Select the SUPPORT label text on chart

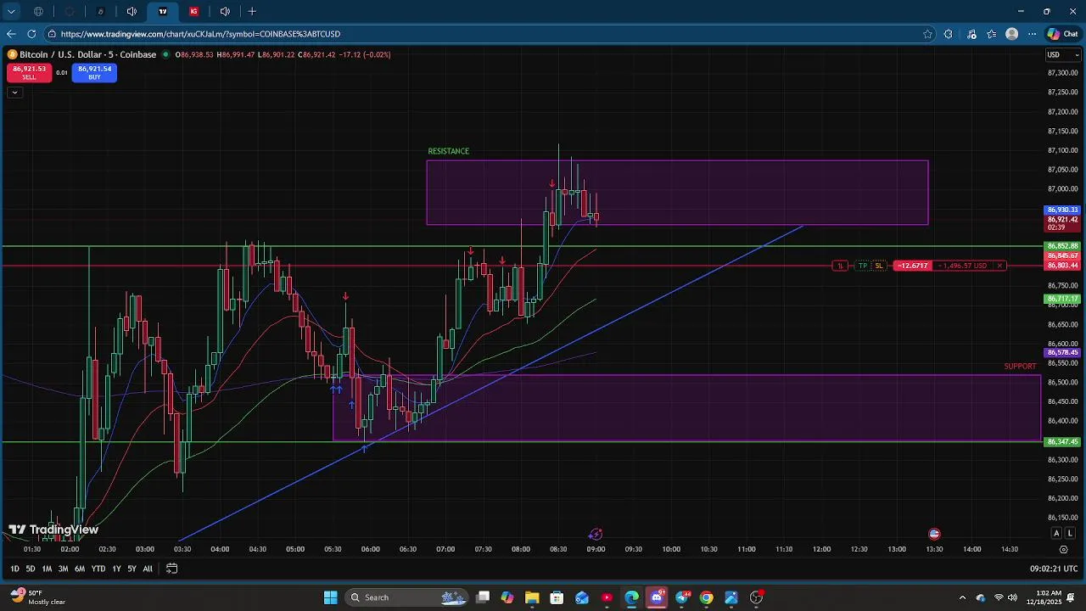pyautogui.click(x=1020, y=367)
